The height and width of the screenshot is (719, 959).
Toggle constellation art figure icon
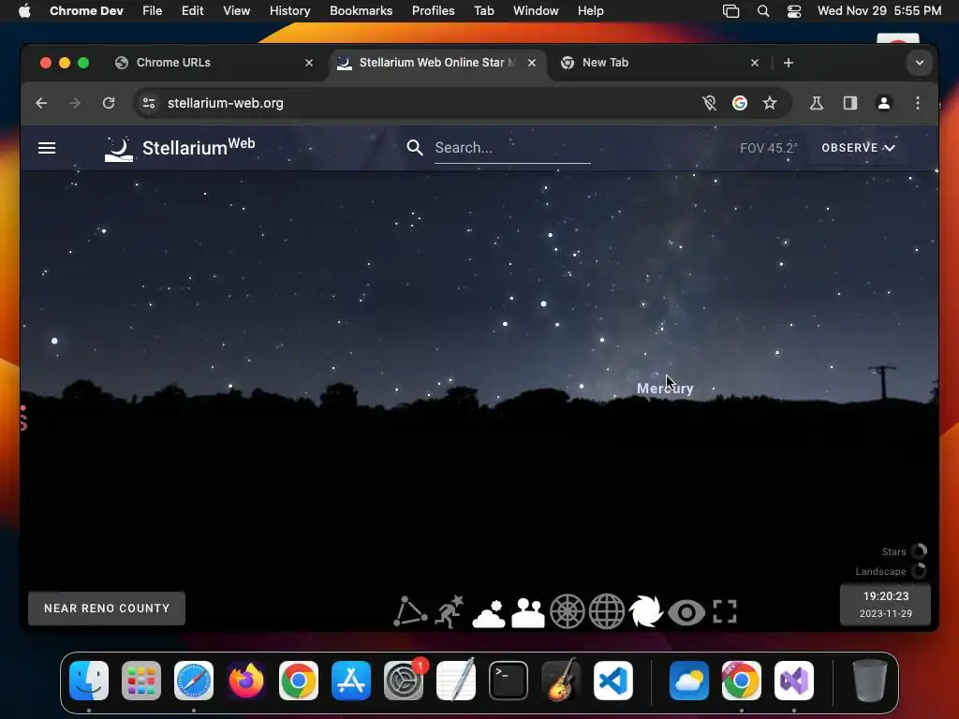[450, 611]
